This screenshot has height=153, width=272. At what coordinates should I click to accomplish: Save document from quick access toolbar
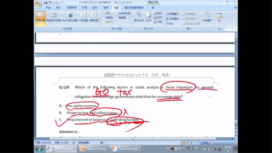(45, 3)
